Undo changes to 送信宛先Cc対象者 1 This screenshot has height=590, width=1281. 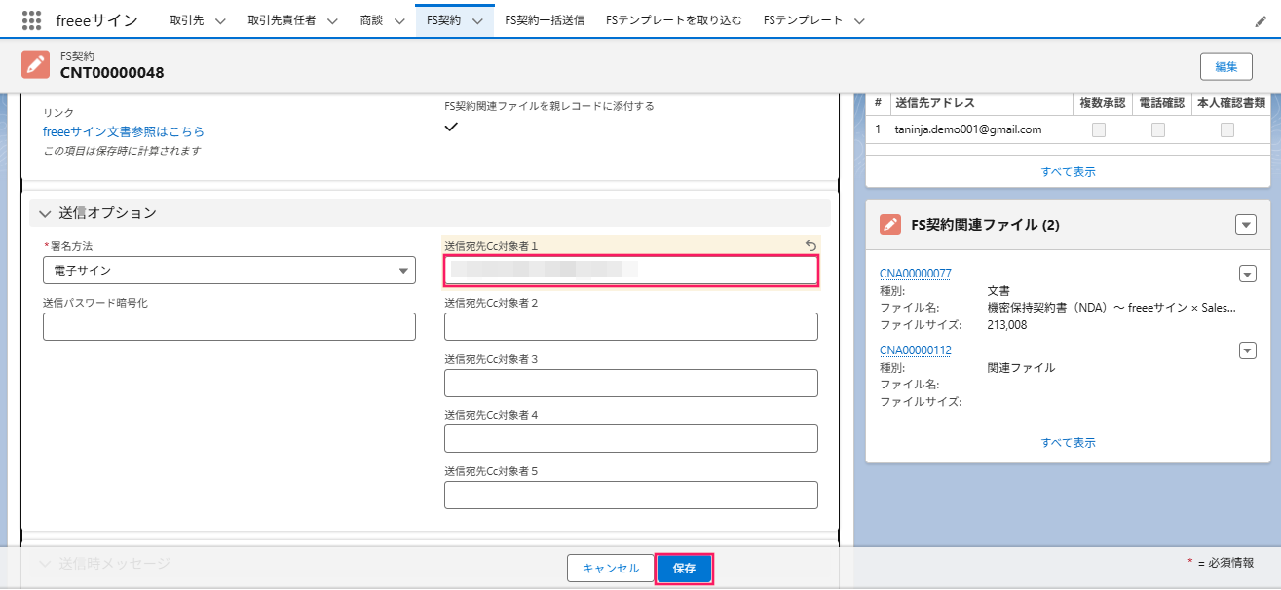pos(810,245)
